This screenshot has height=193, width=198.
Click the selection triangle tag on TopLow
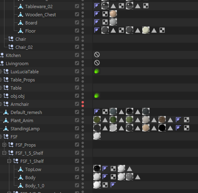[x=130, y=169]
